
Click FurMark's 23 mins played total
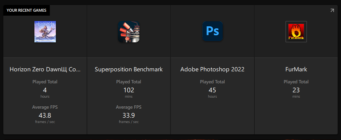tap(296, 90)
